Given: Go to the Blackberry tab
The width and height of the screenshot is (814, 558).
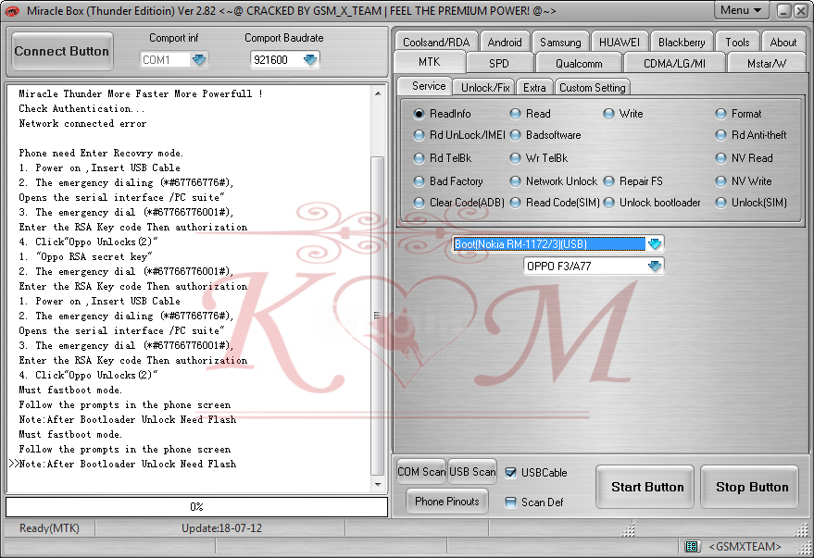Looking at the screenshot, I should point(682,42).
